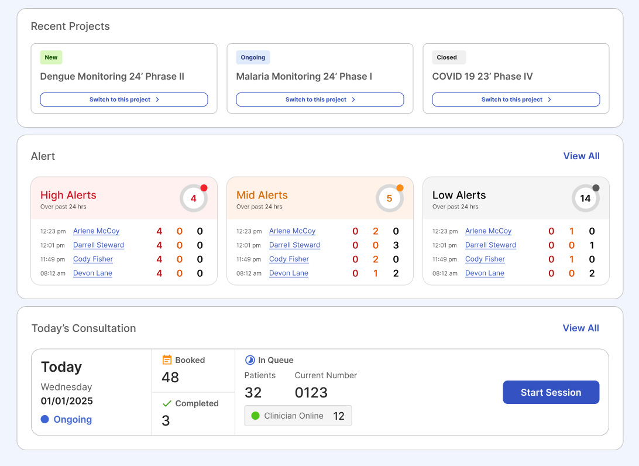Open Devon Lane in Low Alerts
The width and height of the screenshot is (639, 466).
(485, 273)
